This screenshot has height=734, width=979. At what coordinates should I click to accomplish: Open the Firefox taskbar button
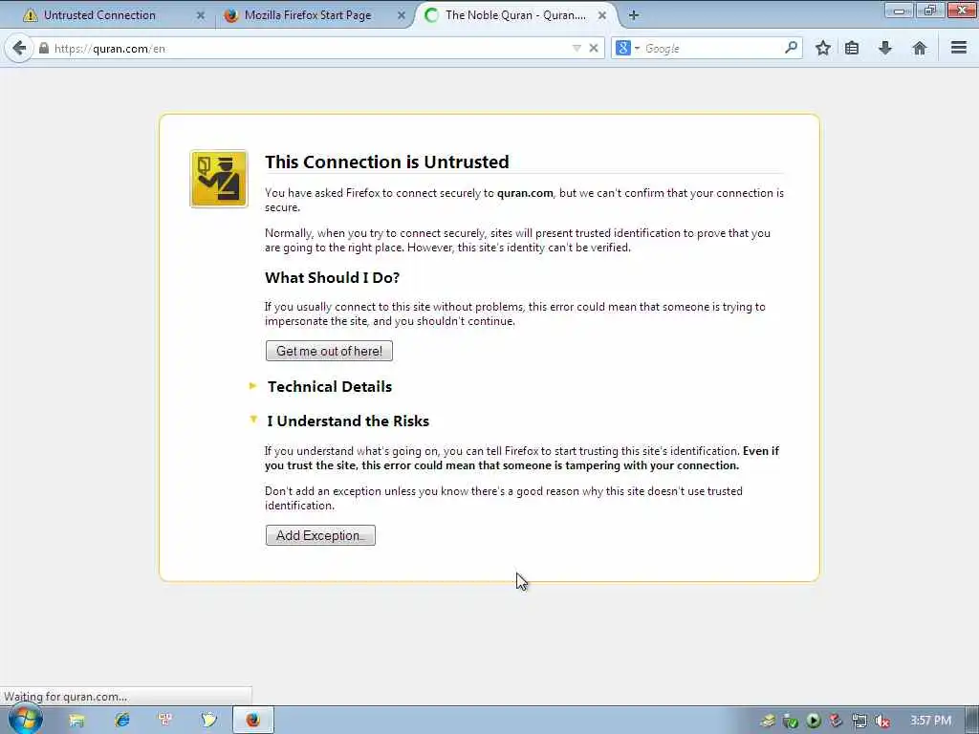coord(252,721)
